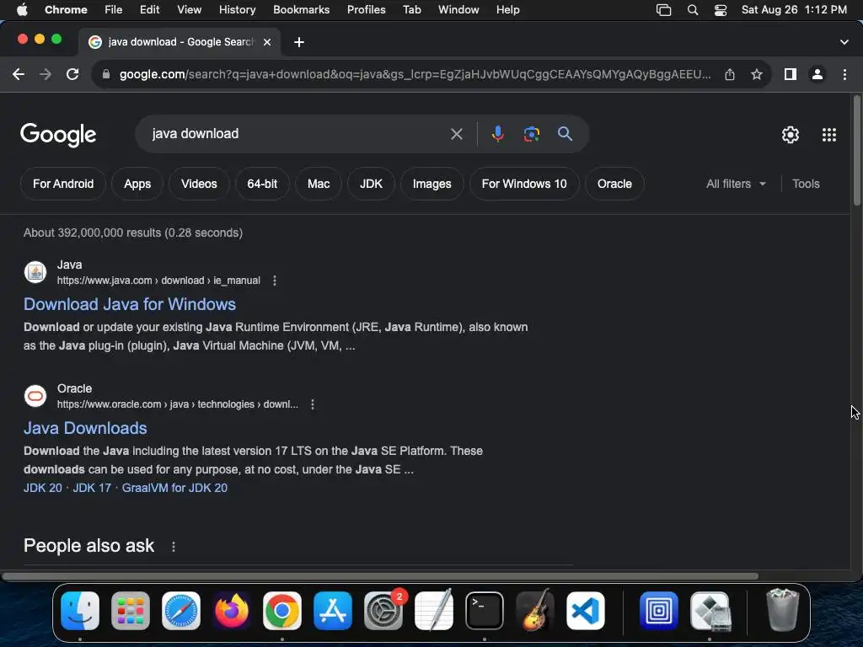863x647 pixels.
Task: Share this page via address bar icon
Action: pos(730,74)
